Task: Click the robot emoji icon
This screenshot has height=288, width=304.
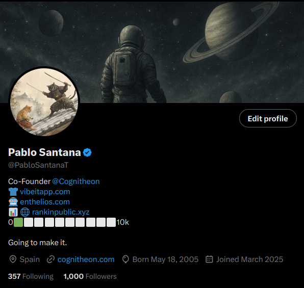Action: point(13,202)
